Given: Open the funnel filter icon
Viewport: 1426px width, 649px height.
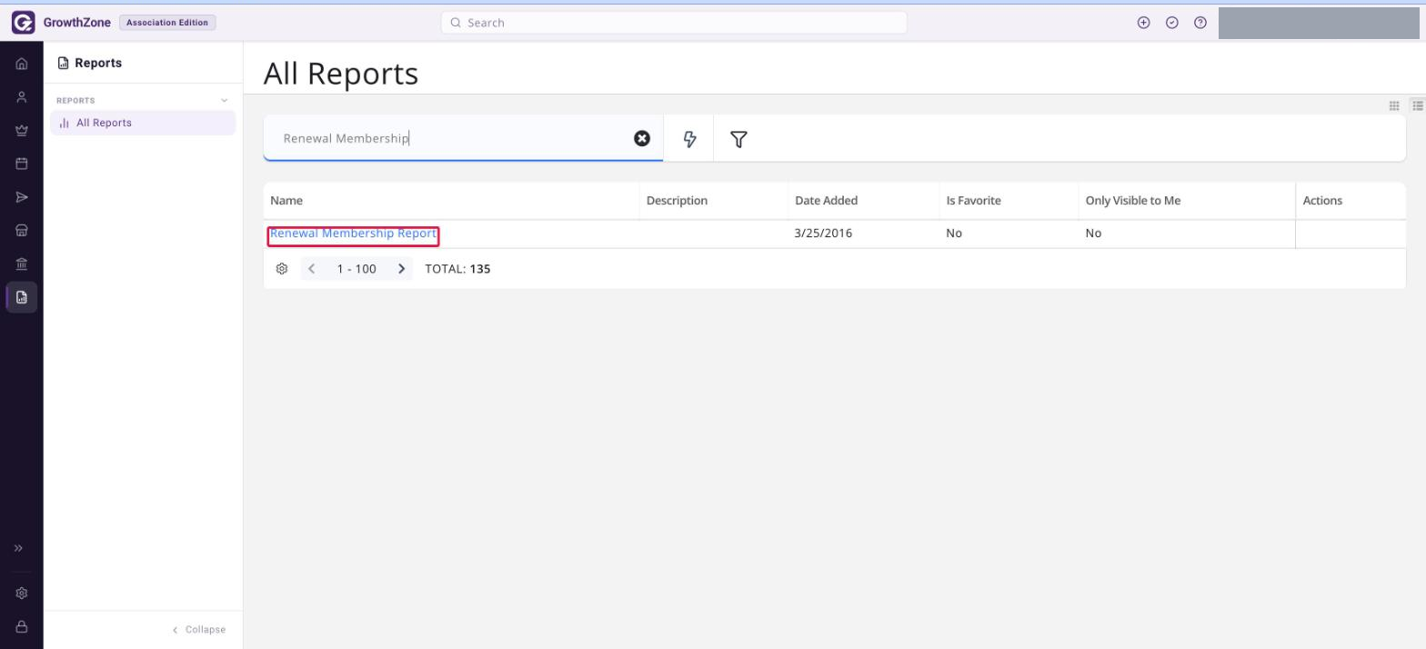Looking at the screenshot, I should (738, 139).
